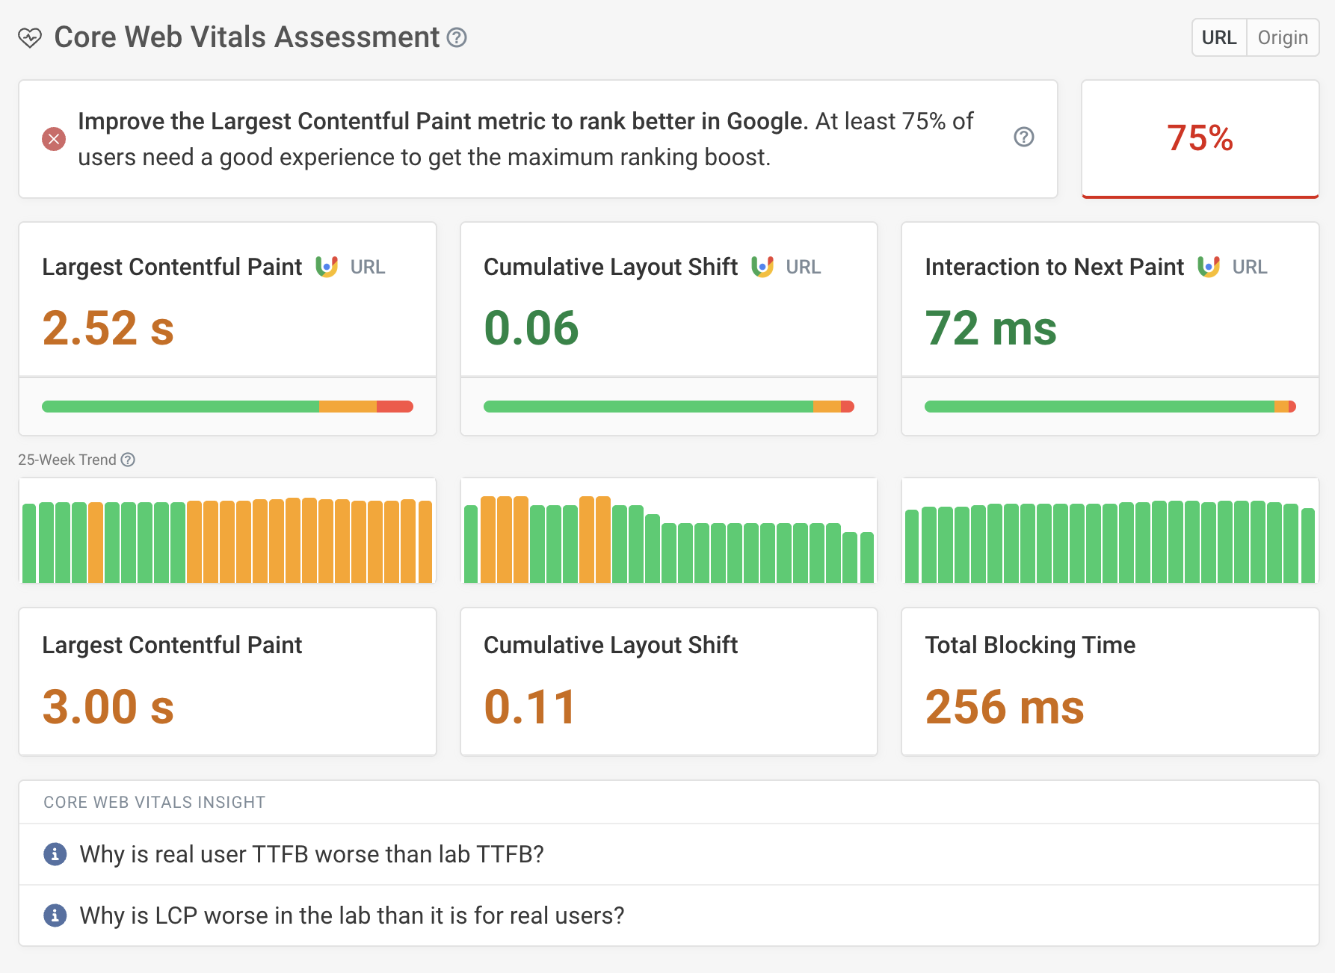Open help icon in the LCP warning banner
1335x973 pixels.
(x=1023, y=137)
